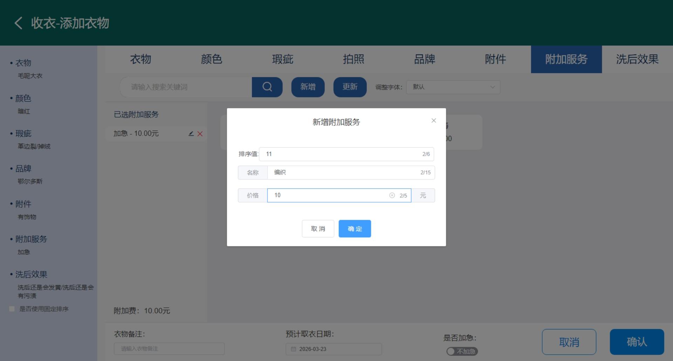
Task: Check the 是否使用固定排序 checkbox
Action: pyautogui.click(x=12, y=309)
